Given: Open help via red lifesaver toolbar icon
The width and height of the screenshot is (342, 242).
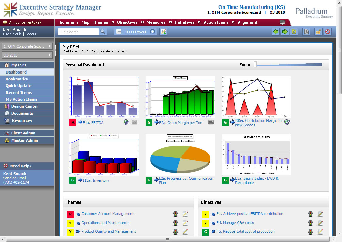Looking at the screenshot, I should (x=328, y=32).
